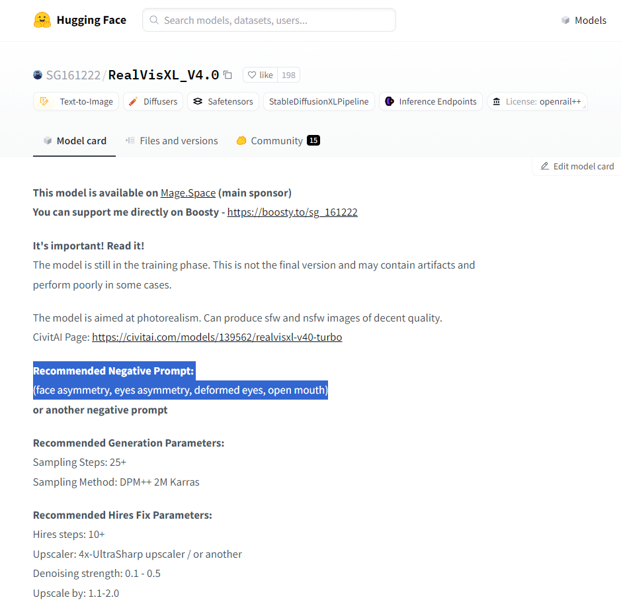Click the License openrail++ tag
The image size is (621, 614).
point(537,101)
